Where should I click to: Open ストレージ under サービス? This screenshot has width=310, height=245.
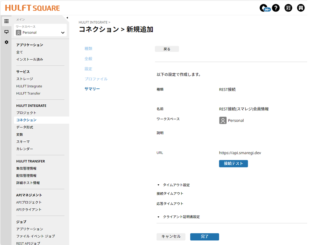(25, 79)
